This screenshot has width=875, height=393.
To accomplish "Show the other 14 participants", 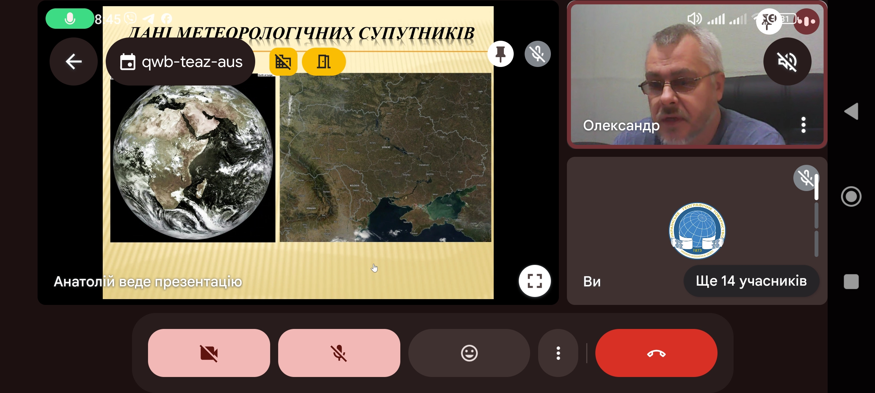I will click(x=751, y=281).
